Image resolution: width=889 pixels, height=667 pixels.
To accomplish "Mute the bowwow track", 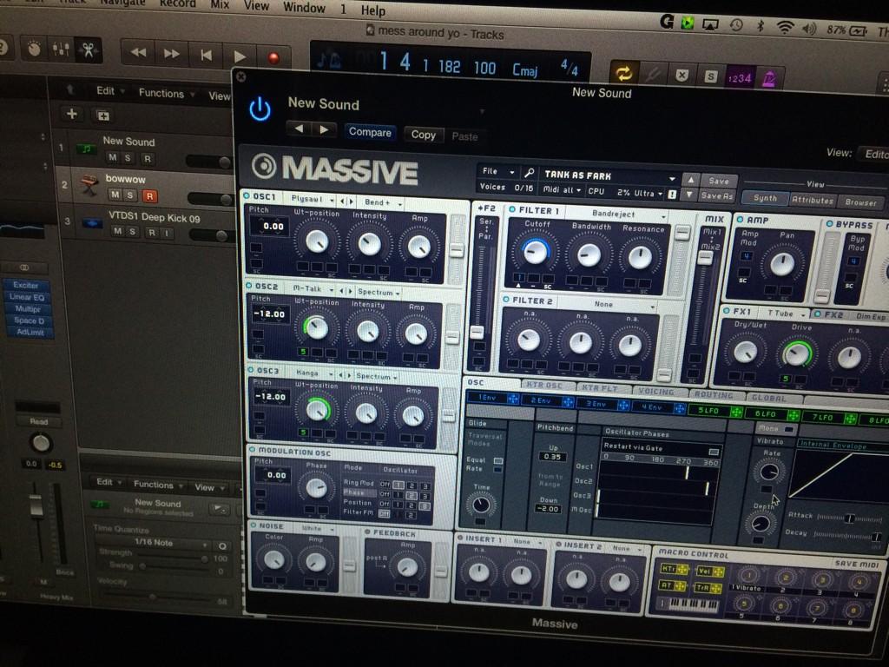I will 113,195.
